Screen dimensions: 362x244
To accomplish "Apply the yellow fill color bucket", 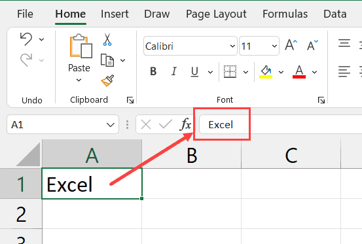I will pyautogui.click(x=266, y=72).
